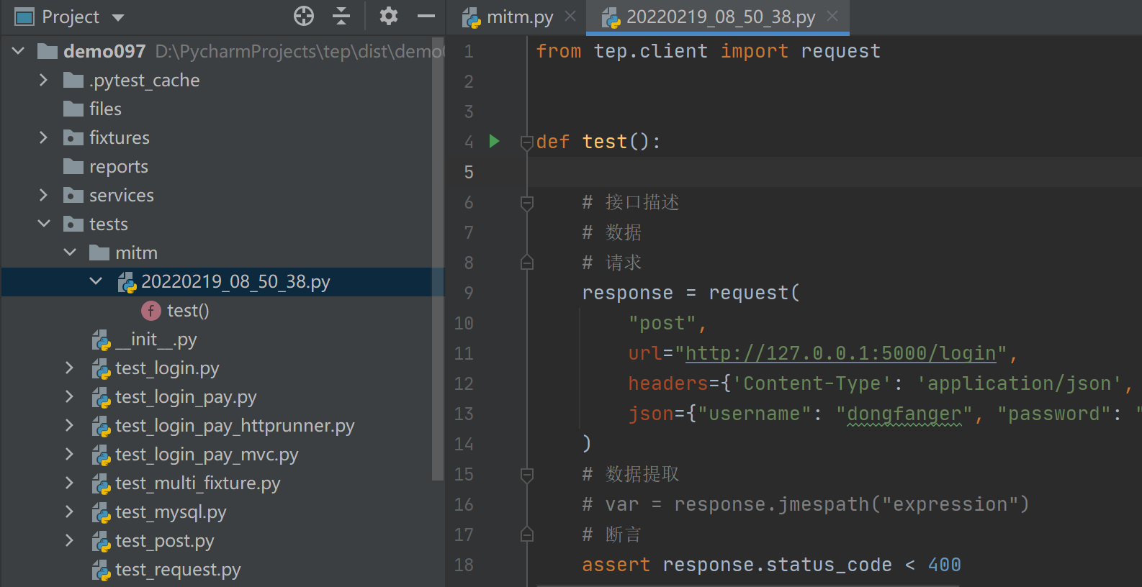
Task: Click the fold end marker at line 8
Action: point(527,262)
